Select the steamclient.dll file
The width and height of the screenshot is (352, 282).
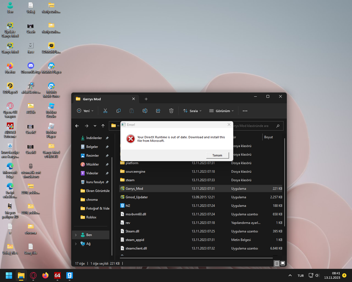coord(201,248)
